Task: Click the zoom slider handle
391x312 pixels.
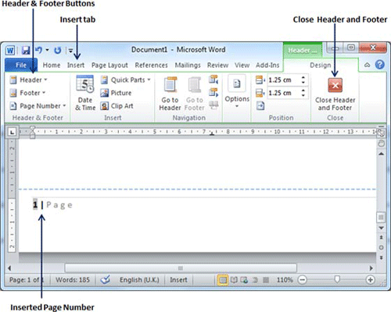Action: 337,279
